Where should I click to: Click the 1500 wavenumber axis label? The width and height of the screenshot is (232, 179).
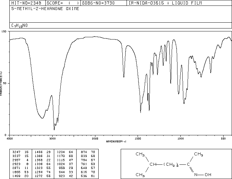click(138, 139)
